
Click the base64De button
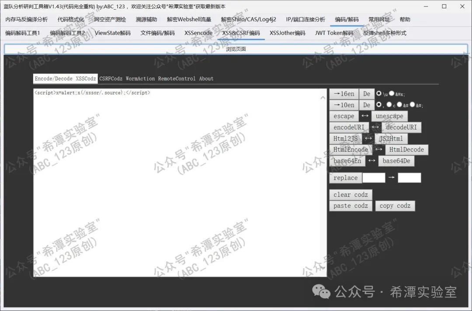(x=396, y=161)
